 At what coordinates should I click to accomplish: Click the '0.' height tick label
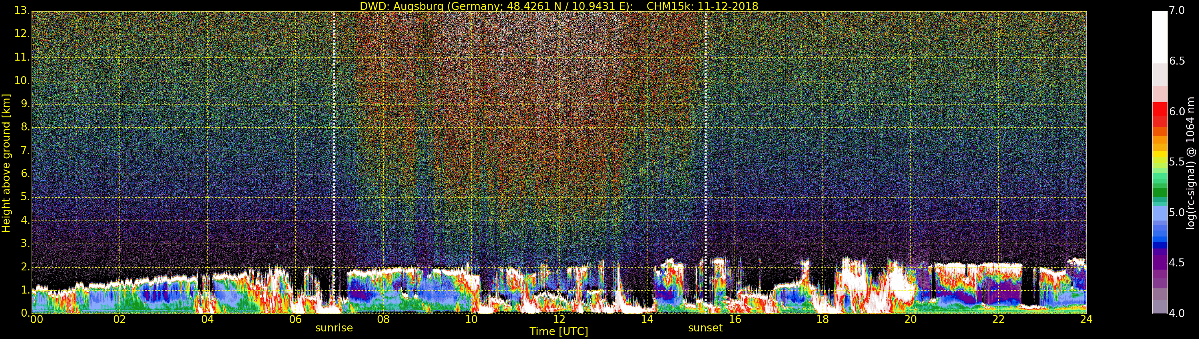(x=25, y=313)
